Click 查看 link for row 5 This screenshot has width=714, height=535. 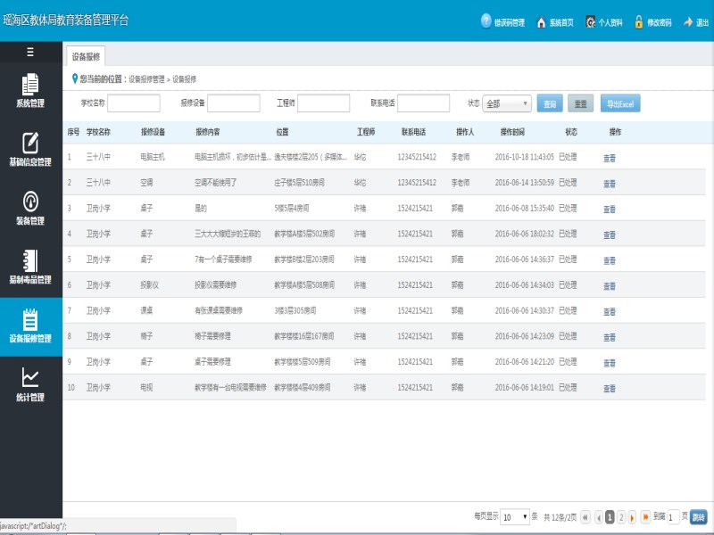[x=610, y=260]
